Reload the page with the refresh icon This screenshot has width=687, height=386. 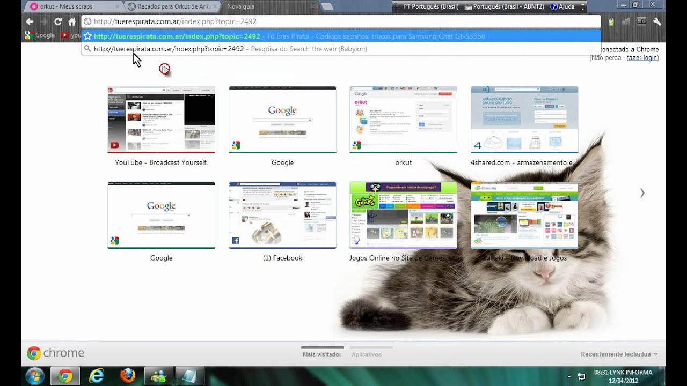(x=58, y=22)
